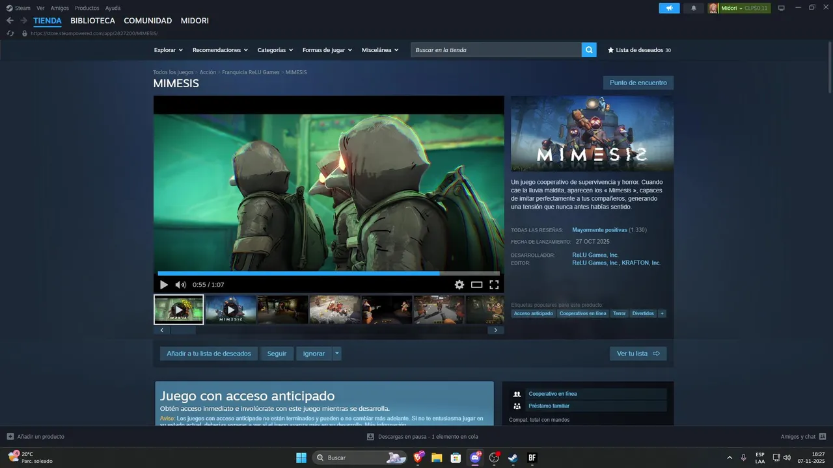This screenshot has height=468, width=833.
Task: Click Steam icon in taskbar
Action: pyautogui.click(x=513, y=458)
